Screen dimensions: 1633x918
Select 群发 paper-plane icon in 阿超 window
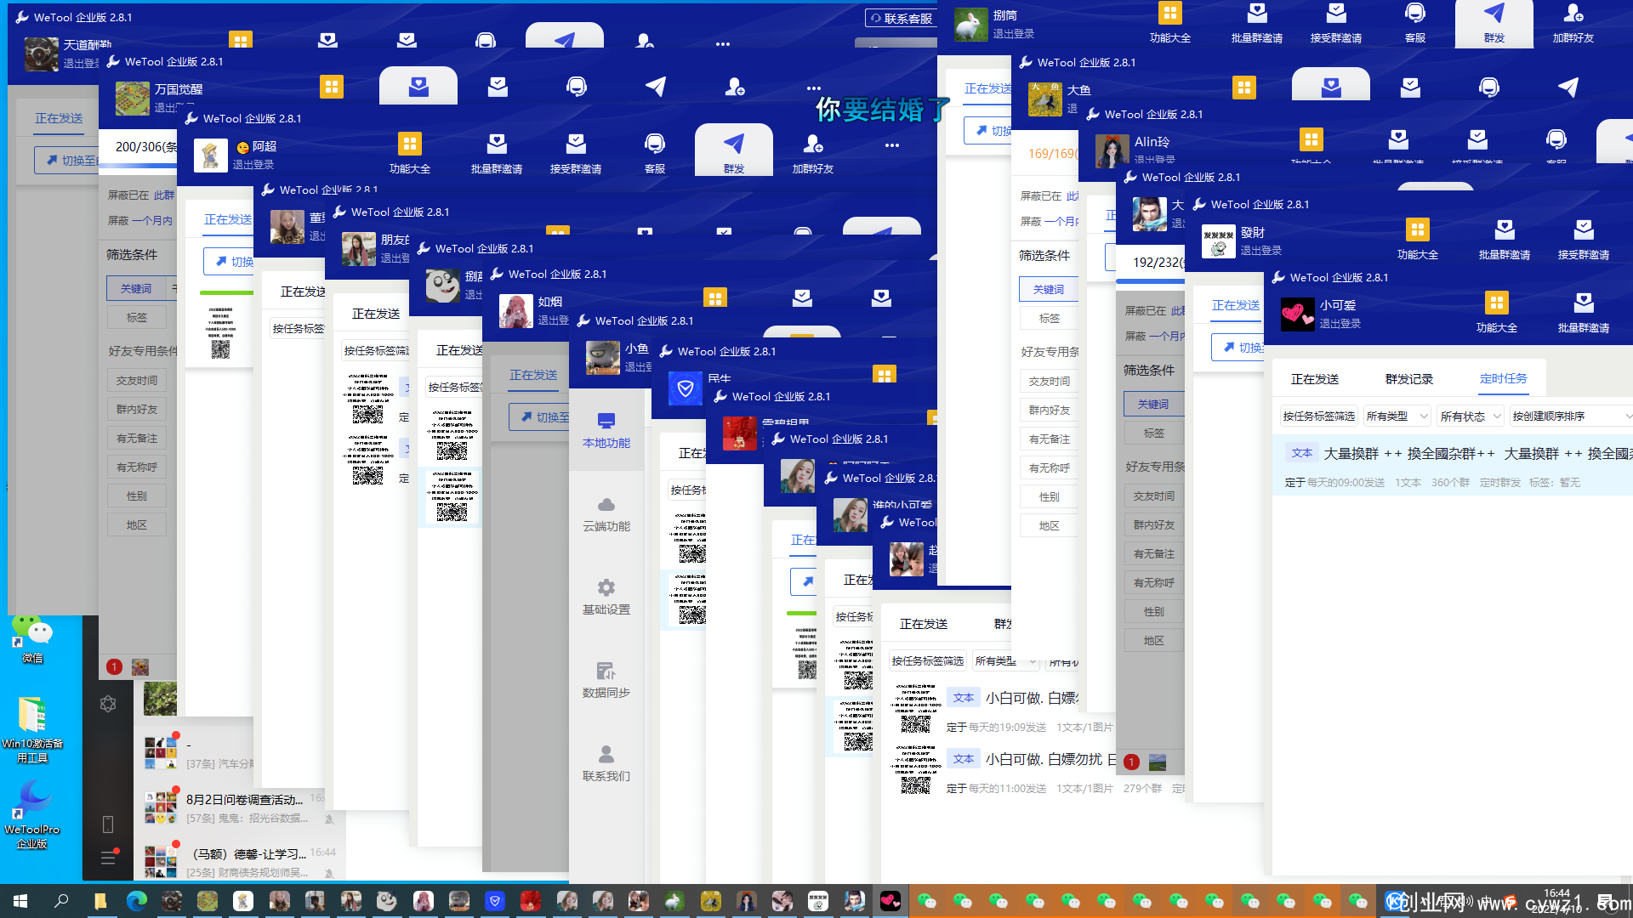point(733,151)
